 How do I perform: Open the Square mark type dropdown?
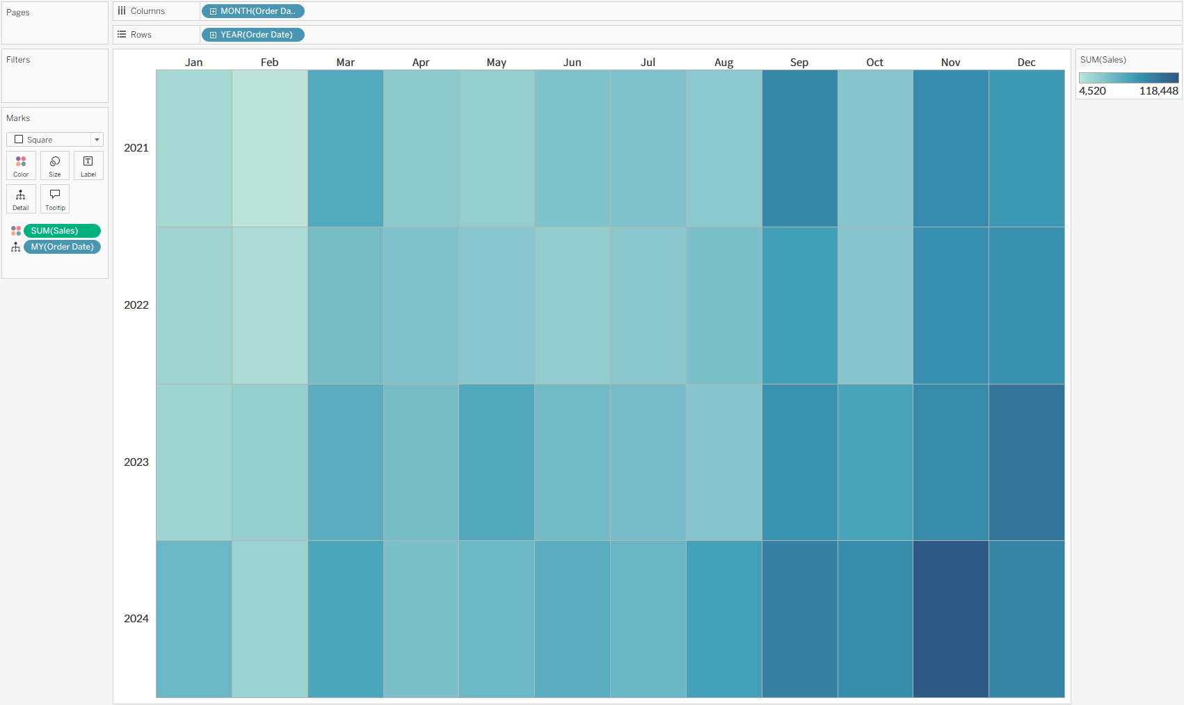(55, 140)
